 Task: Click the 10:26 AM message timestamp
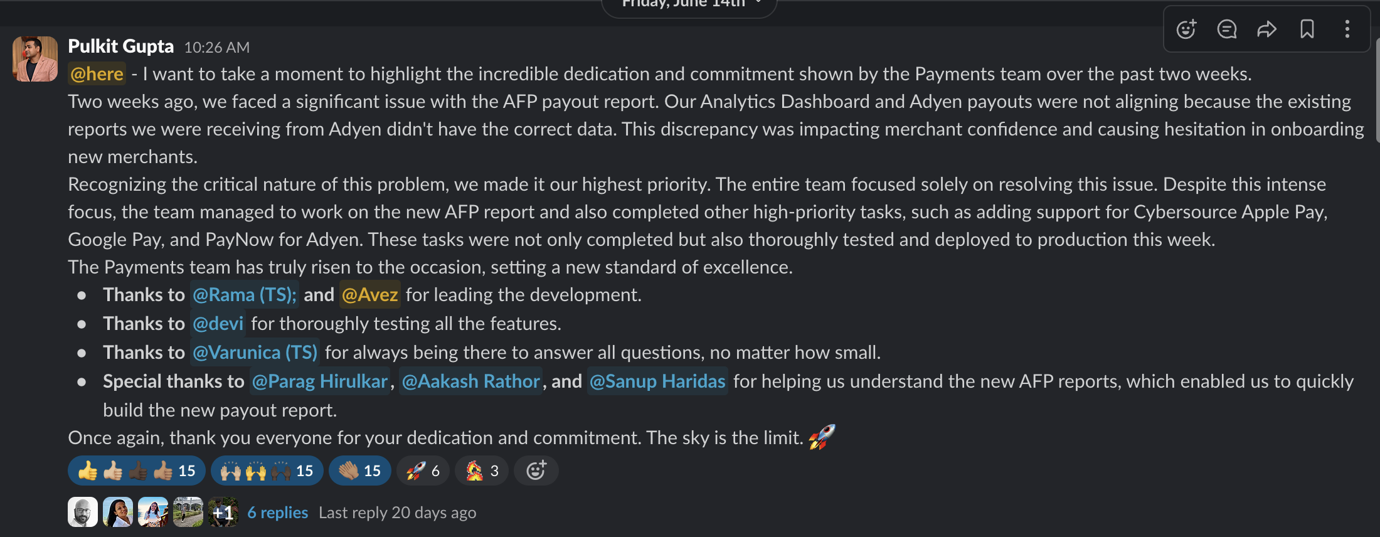coord(216,47)
